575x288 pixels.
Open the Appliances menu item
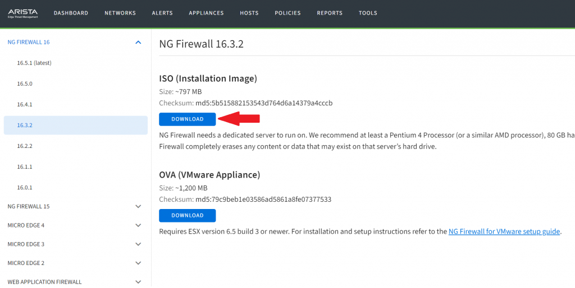pos(206,13)
